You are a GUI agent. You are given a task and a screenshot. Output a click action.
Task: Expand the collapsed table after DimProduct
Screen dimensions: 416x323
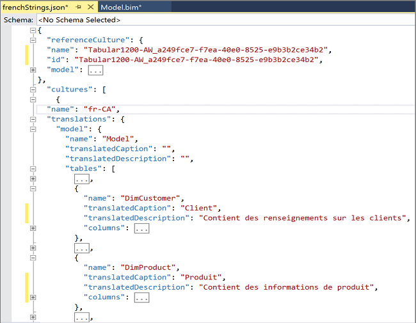click(33, 317)
